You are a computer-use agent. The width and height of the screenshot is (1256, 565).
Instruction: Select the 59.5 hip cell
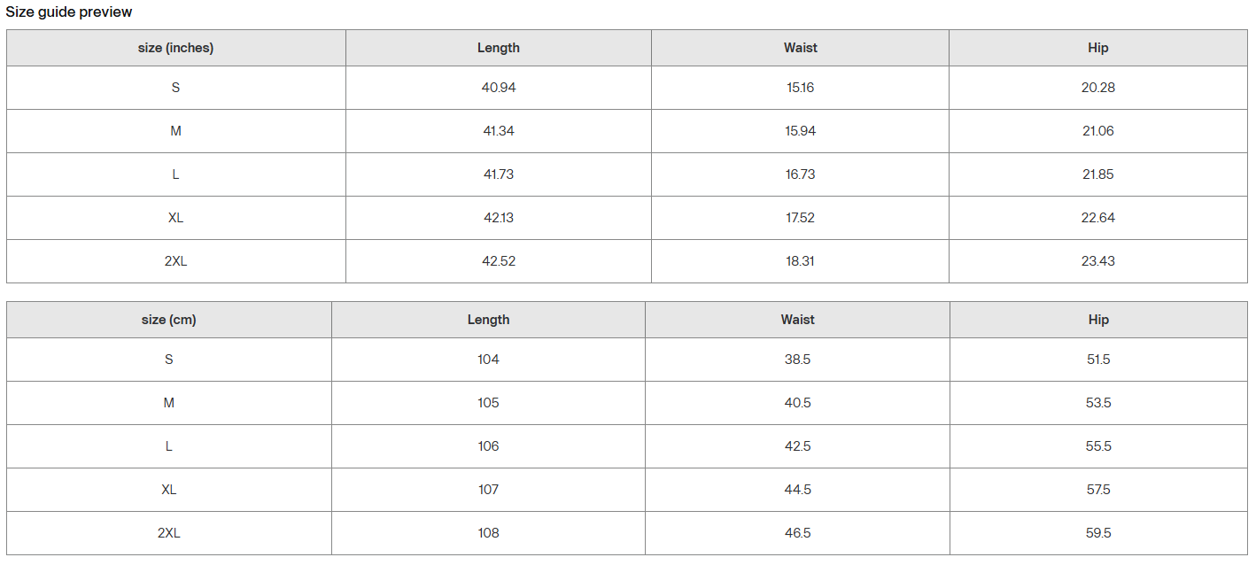(1098, 533)
